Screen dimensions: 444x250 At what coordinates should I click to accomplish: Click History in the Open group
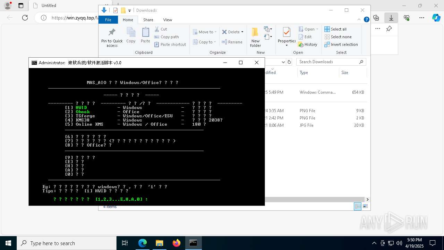click(308, 44)
